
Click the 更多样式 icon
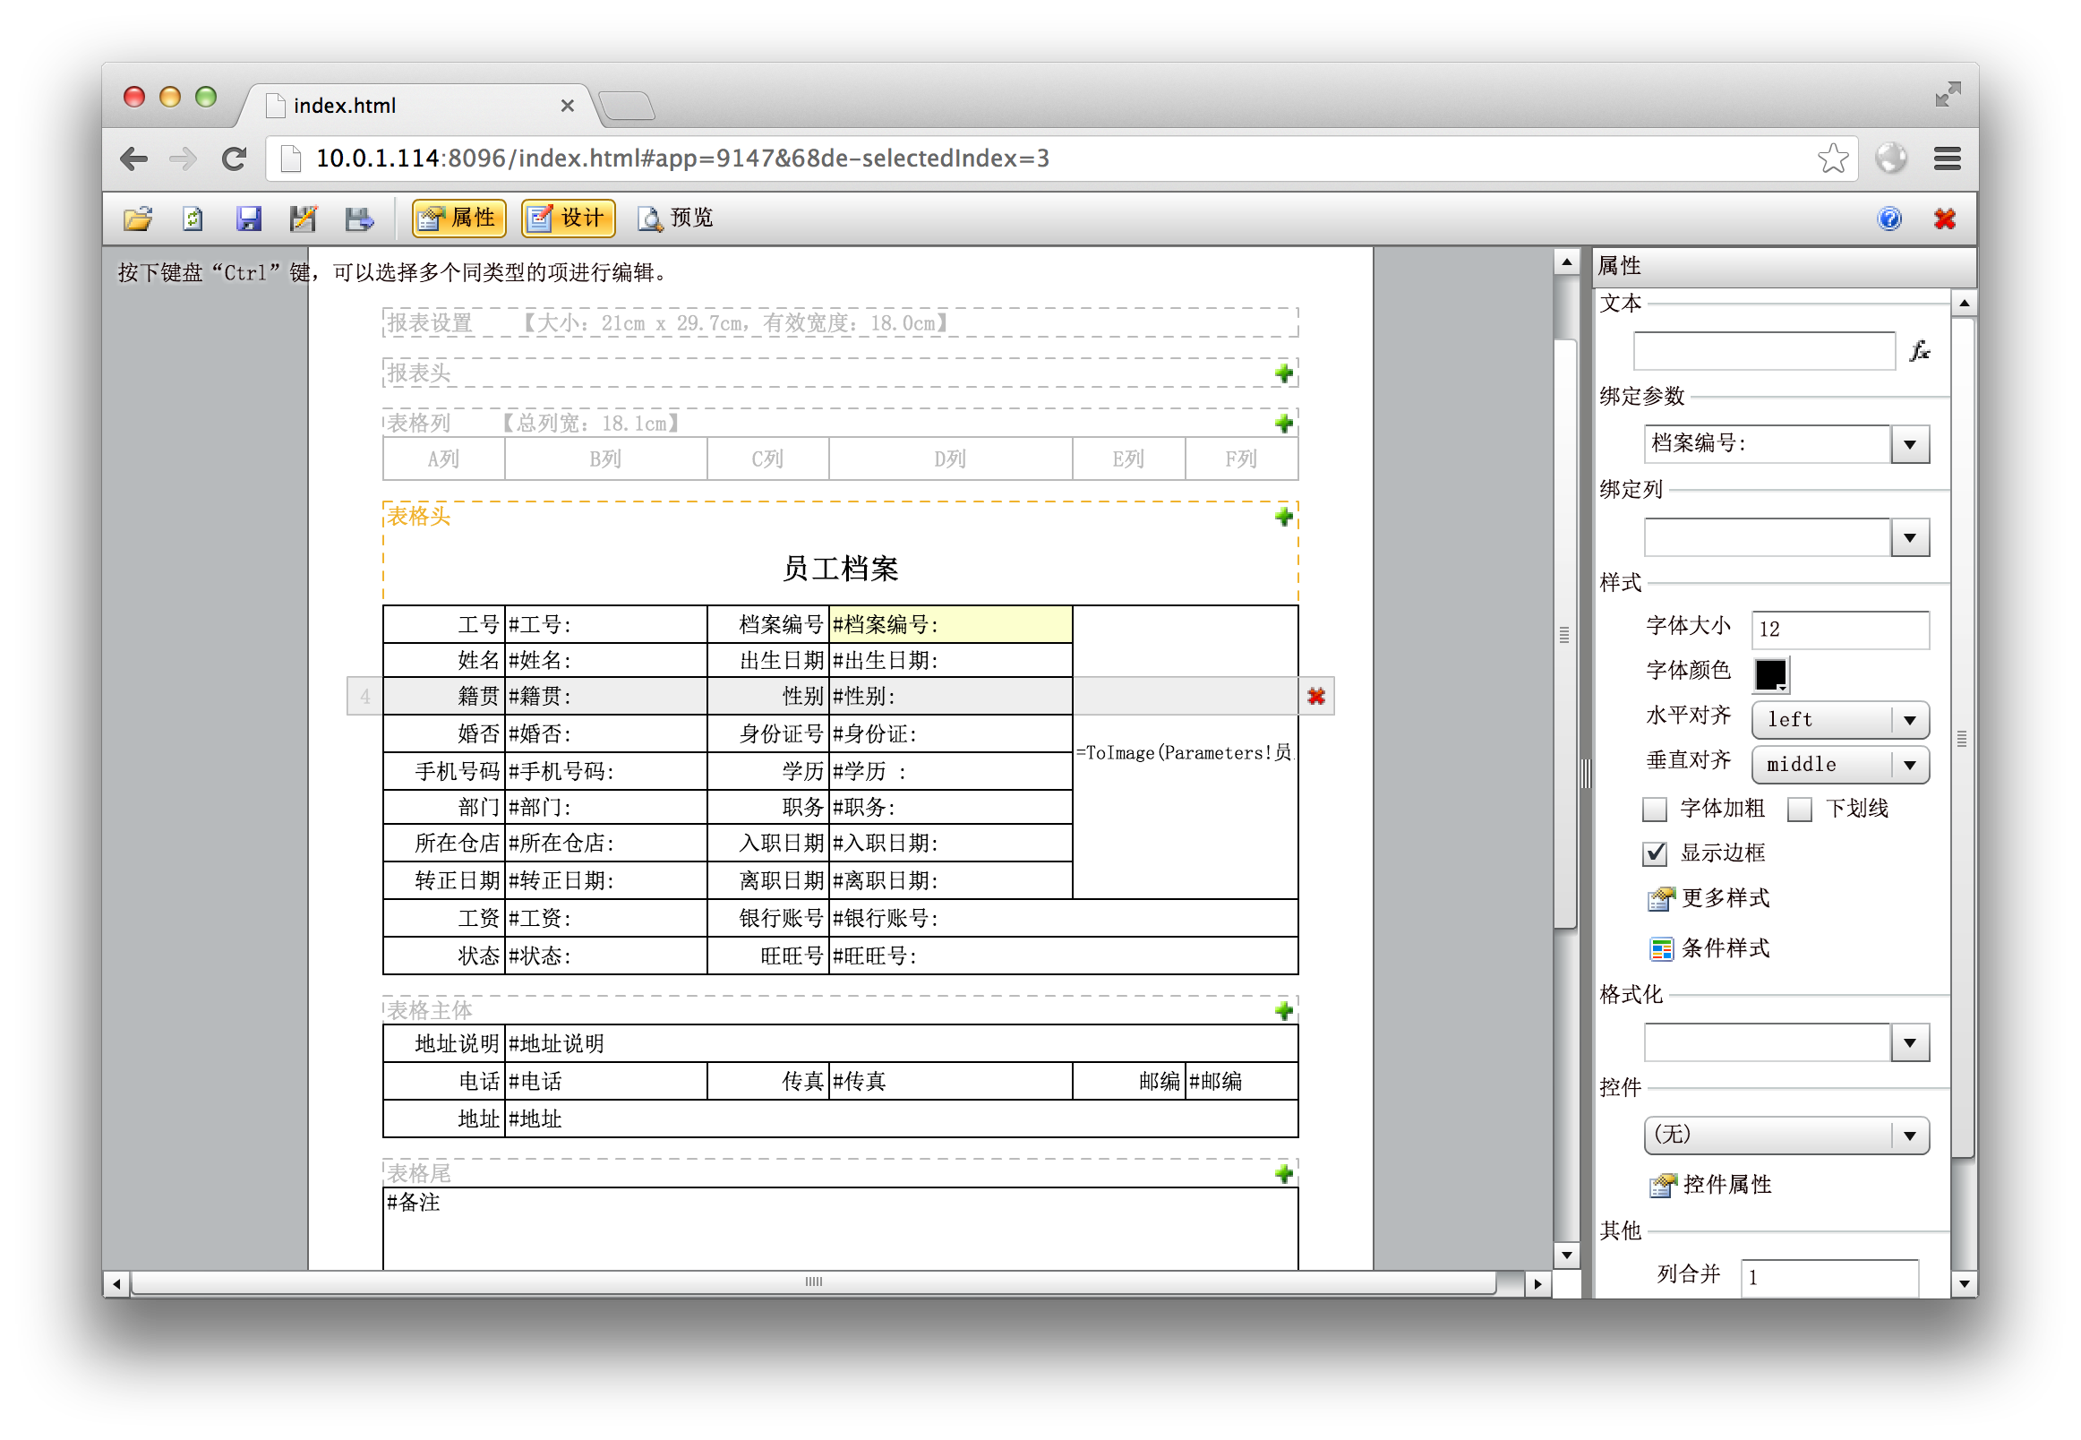click(x=1661, y=898)
